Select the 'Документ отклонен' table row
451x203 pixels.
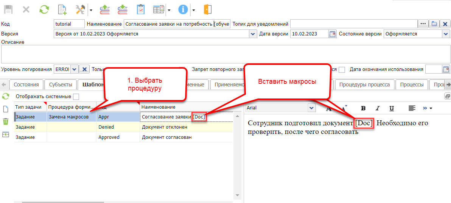coord(165,127)
